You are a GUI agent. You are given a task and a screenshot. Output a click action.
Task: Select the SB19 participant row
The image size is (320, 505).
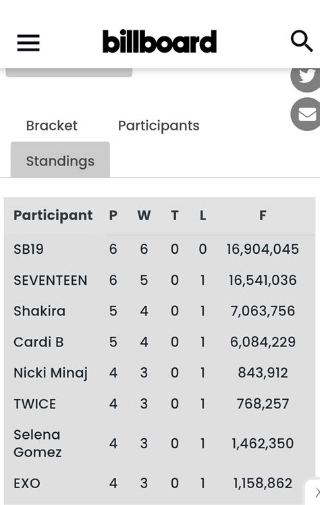160,249
